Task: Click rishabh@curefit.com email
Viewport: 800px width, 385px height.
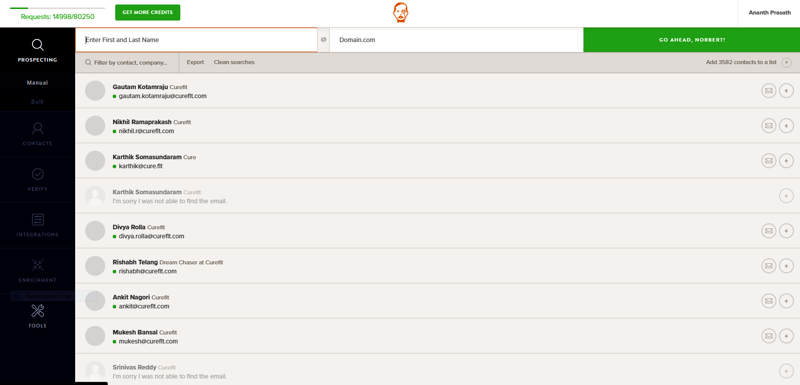Action: (x=148, y=271)
